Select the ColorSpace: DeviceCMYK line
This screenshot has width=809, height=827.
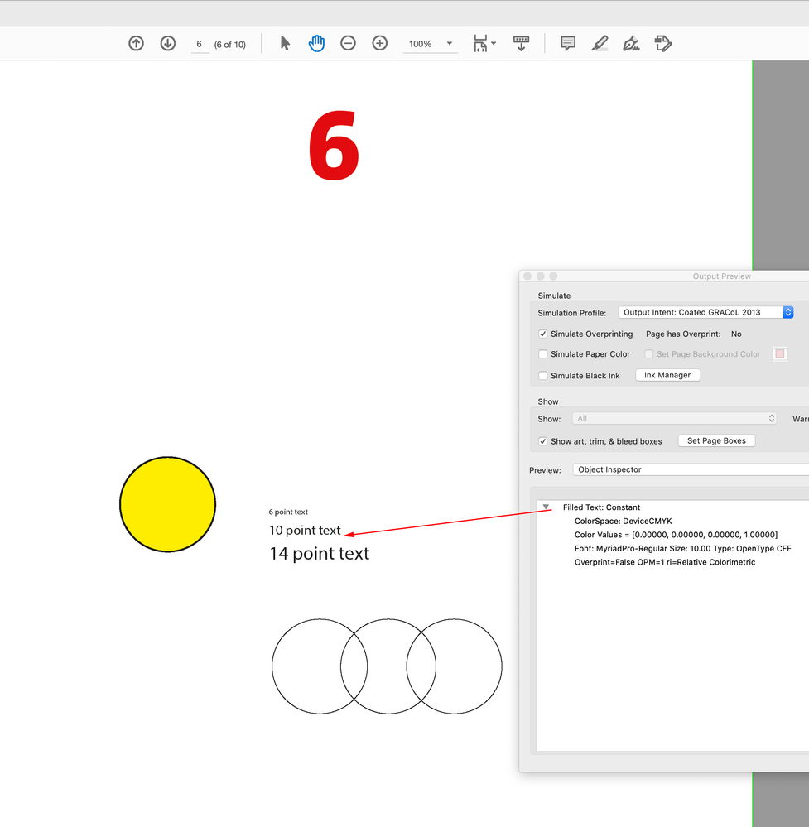coord(624,521)
